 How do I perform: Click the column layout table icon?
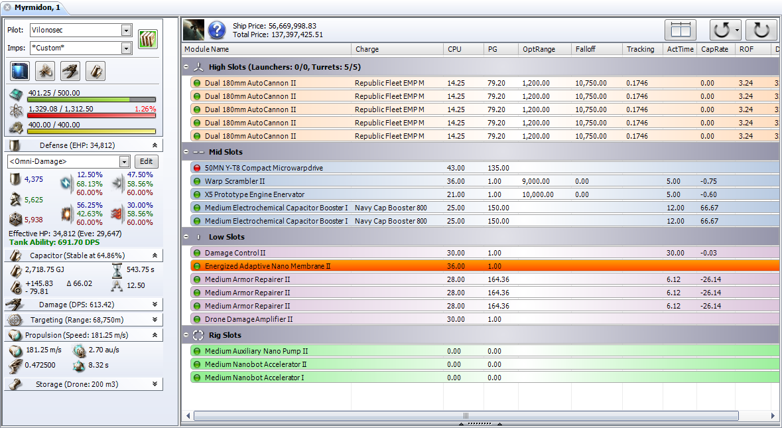681,30
